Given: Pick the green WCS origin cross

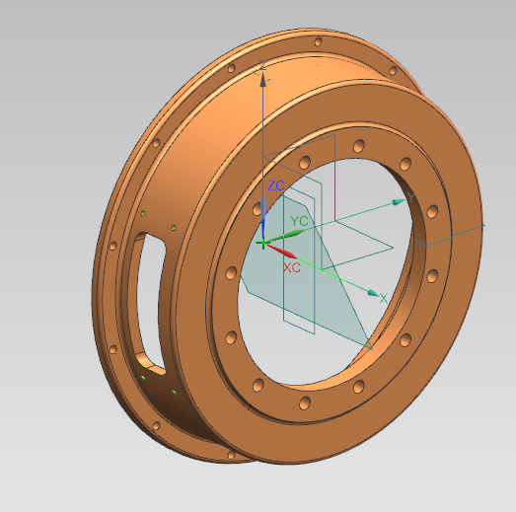Looking at the screenshot, I should [262, 244].
